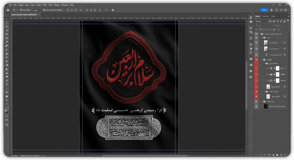Viewport: 294px width, 160px height.
Task: Open the gear settings icon in options bar
Action: coord(113,10)
